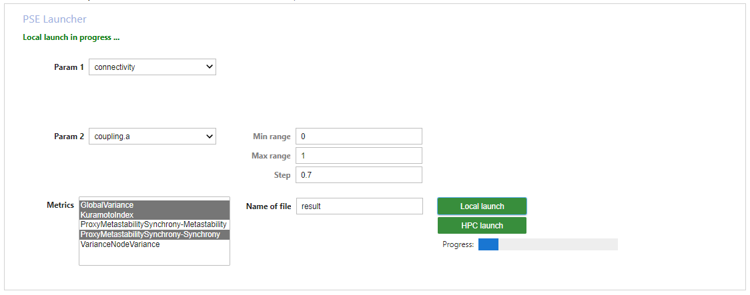Click the Param 1 label
The height and width of the screenshot is (295, 750).
pyautogui.click(x=69, y=67)
